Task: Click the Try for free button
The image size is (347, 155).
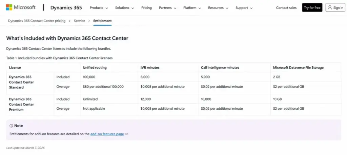Action: point(312,7)
